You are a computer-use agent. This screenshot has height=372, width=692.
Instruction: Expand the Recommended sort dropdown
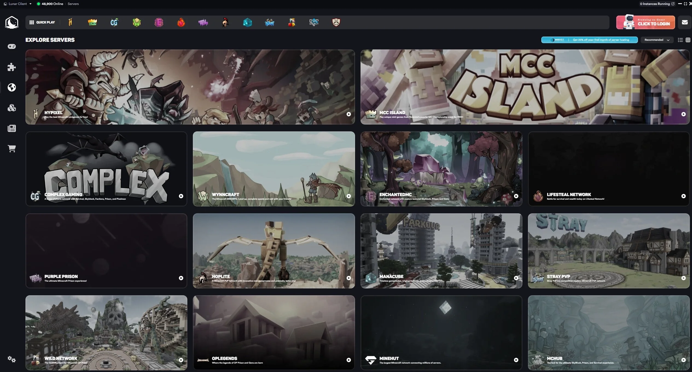point(657,40)
